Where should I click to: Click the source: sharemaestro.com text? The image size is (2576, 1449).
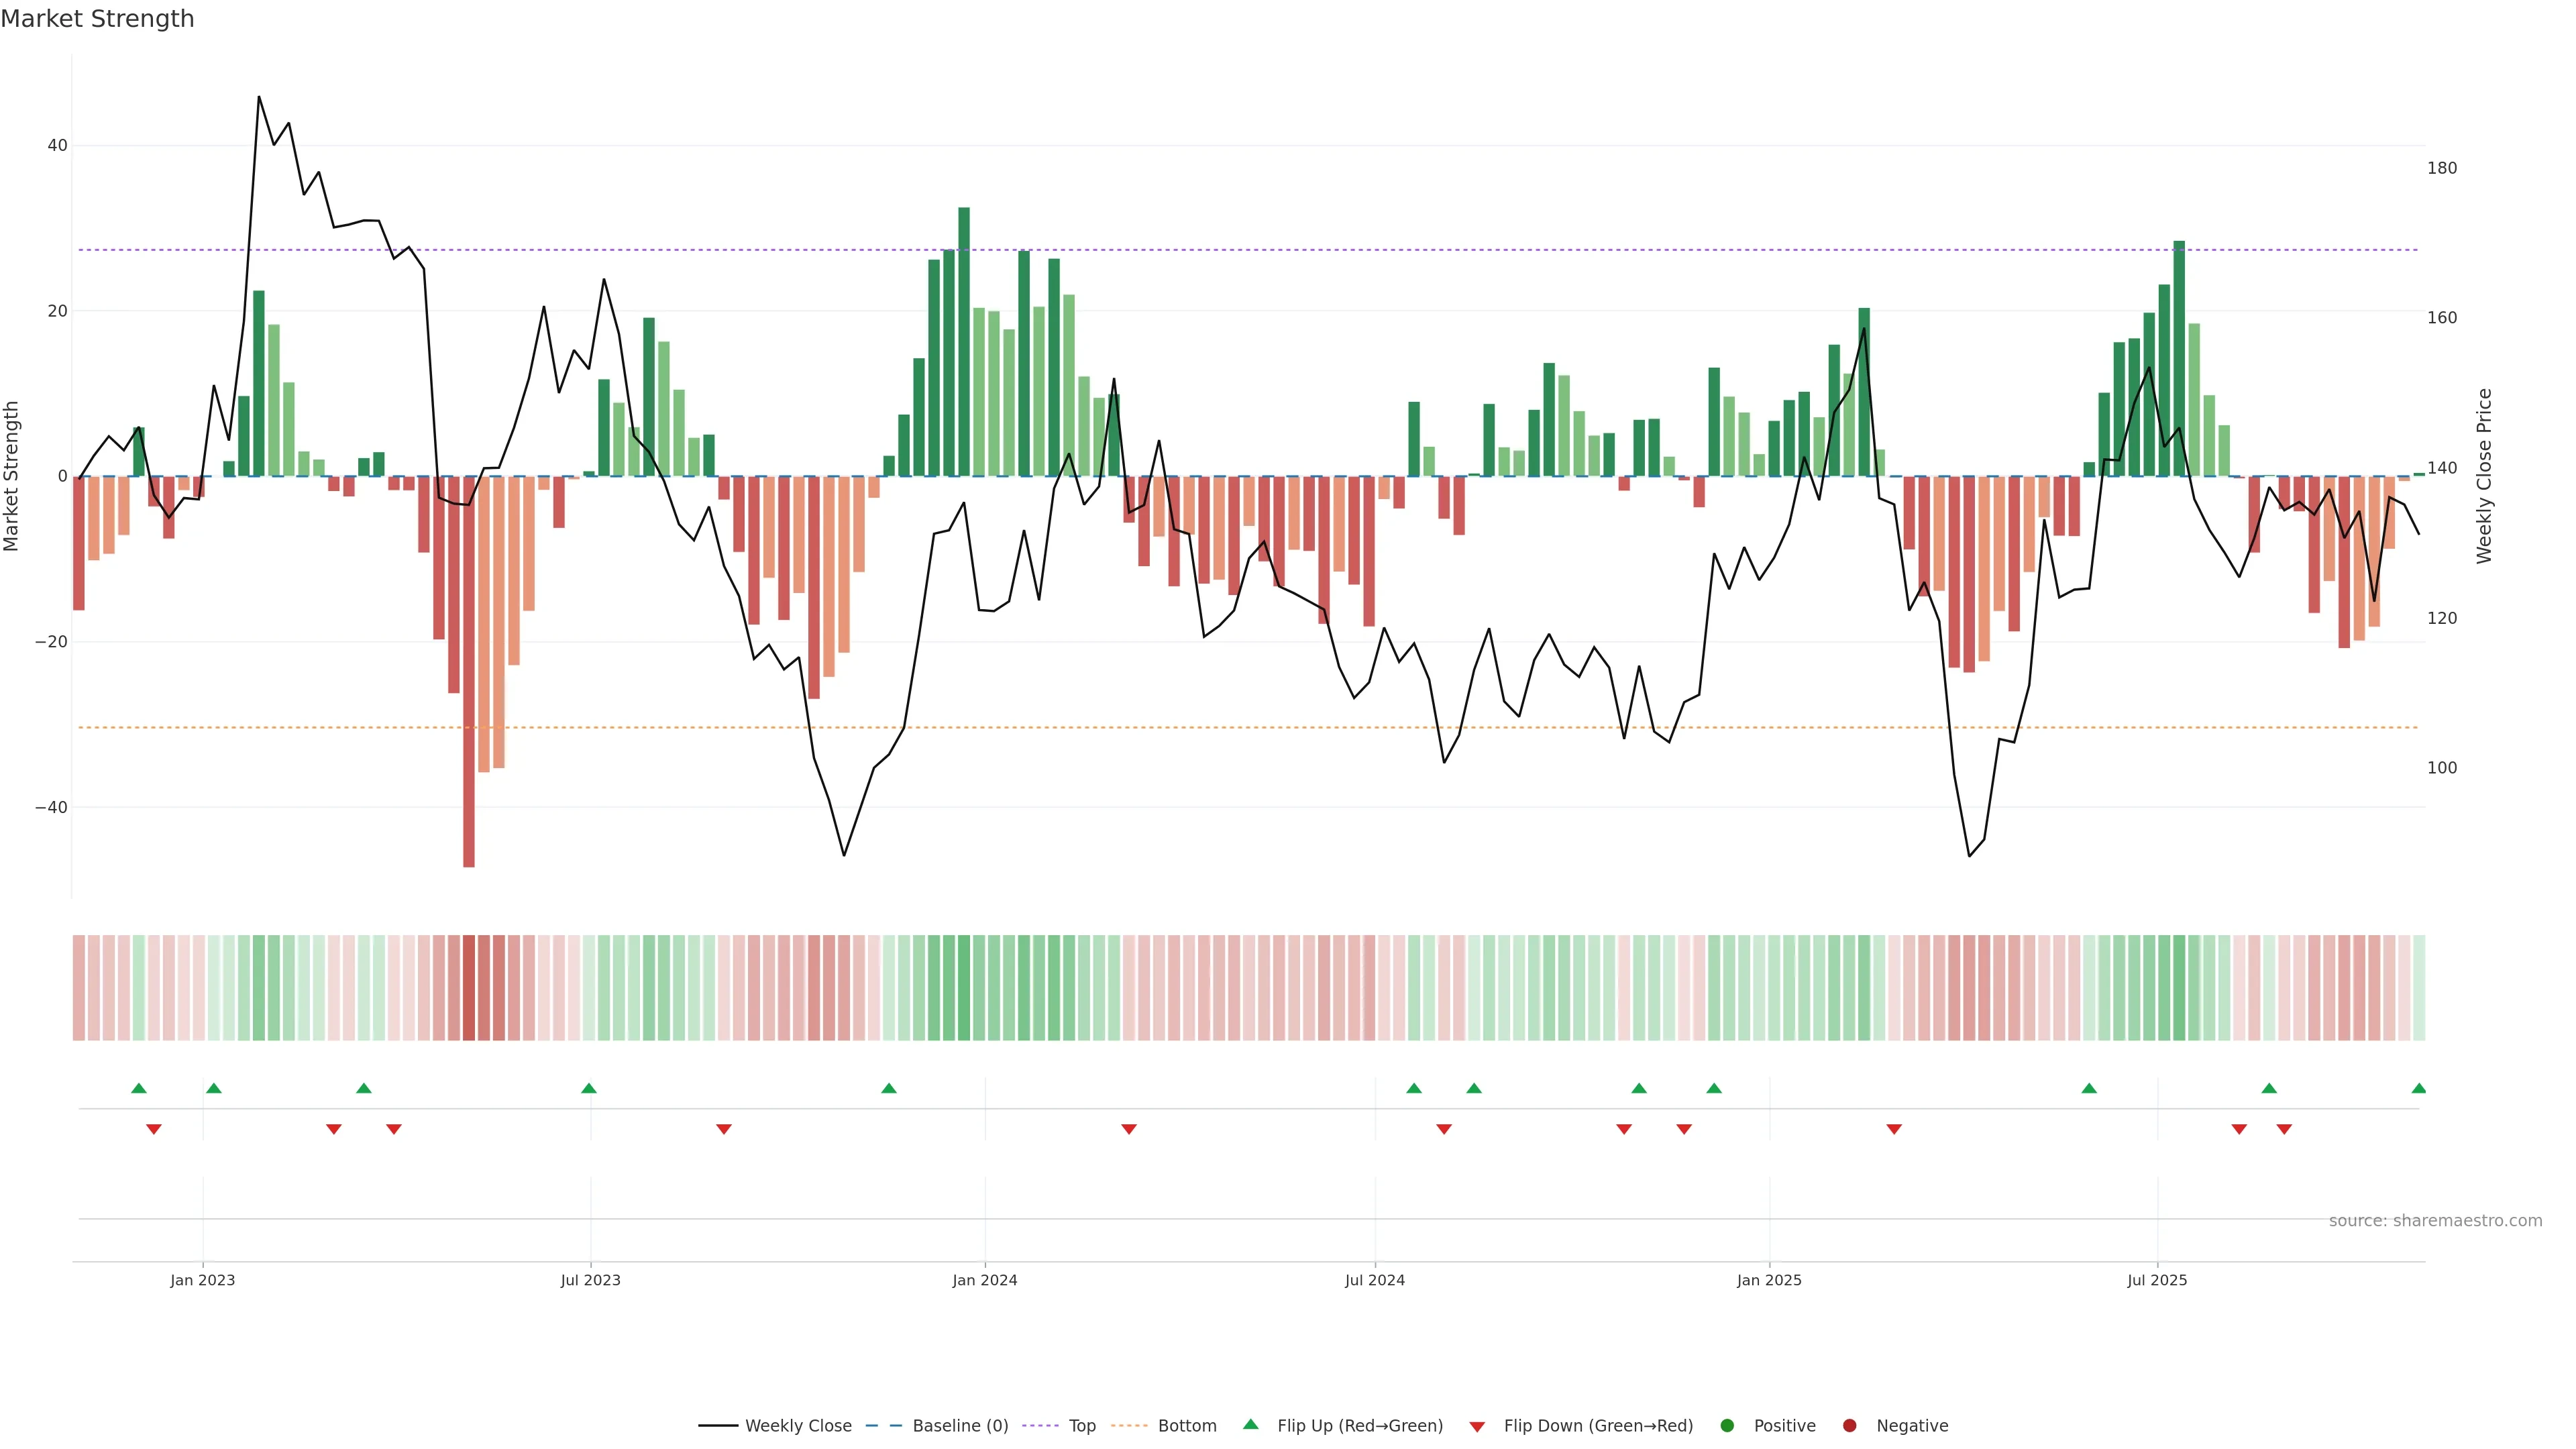pos(2435,1220)
